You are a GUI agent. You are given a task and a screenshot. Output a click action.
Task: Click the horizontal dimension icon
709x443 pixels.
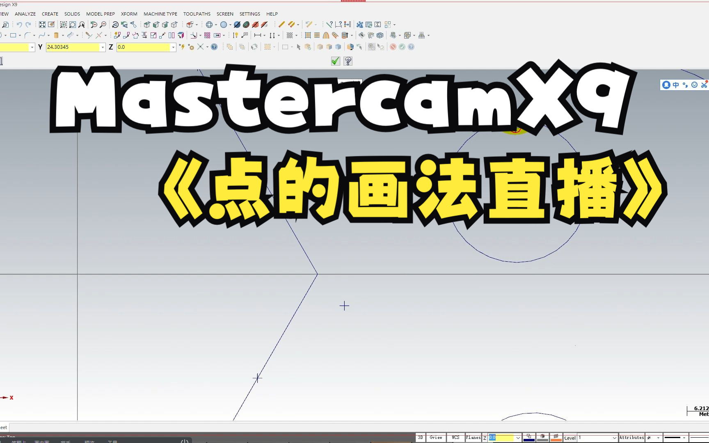click(258, 35)
